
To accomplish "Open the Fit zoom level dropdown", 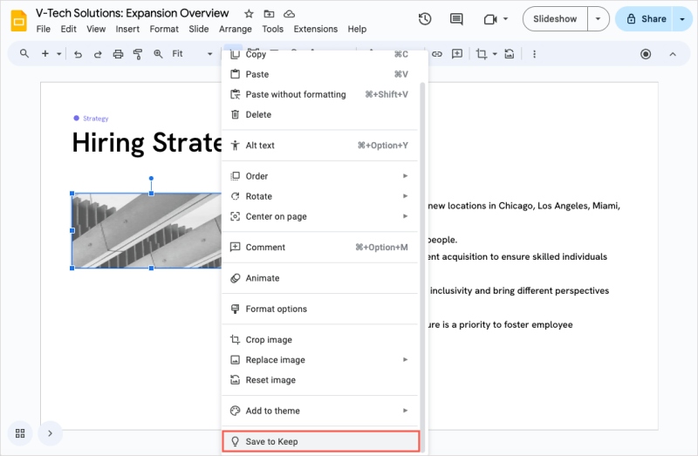I will pyautogui.click(x=191, y=54).
